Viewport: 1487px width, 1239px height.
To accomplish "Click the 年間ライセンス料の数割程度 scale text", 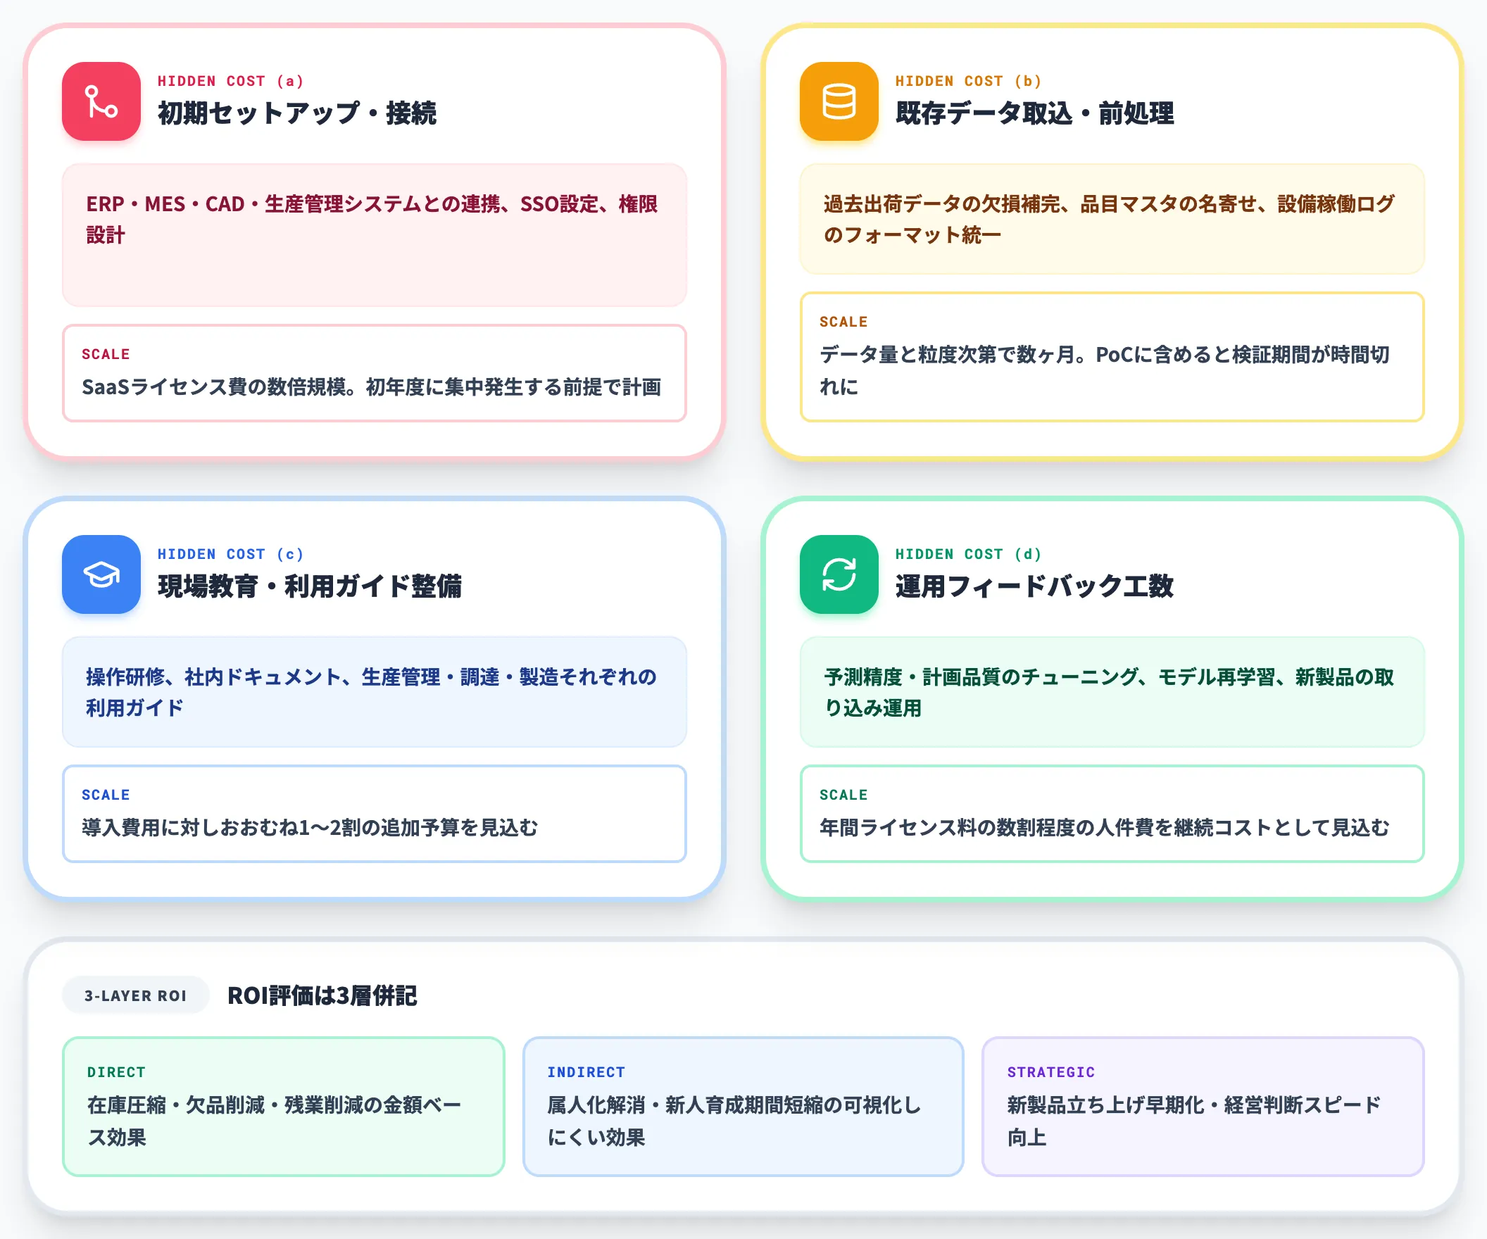I will pos(1105,828).
